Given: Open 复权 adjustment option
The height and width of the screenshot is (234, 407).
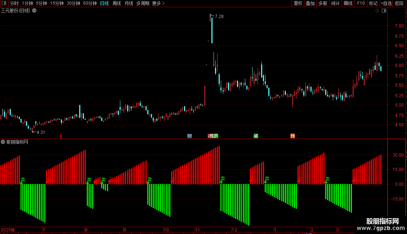Looking at the screenshot, I should (298, 3).
